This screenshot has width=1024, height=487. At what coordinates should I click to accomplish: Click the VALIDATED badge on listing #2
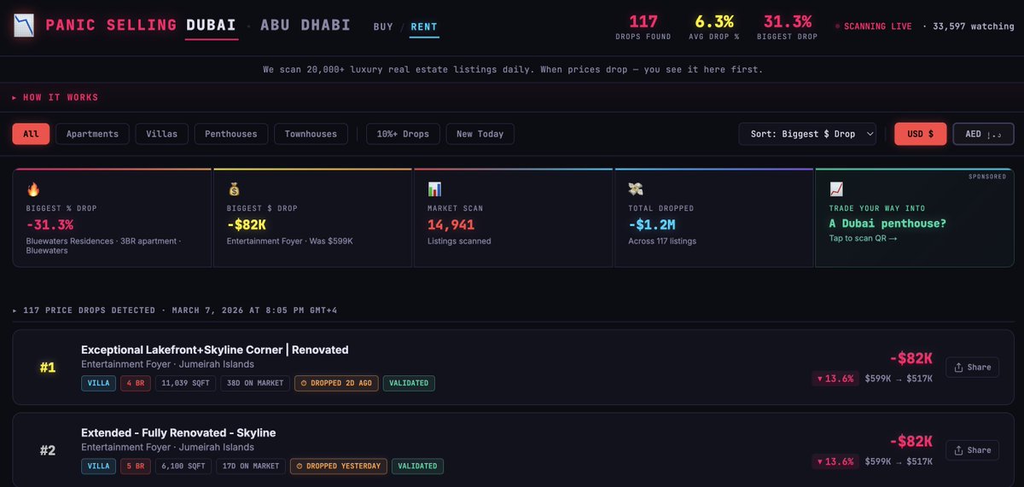[417, 466]
